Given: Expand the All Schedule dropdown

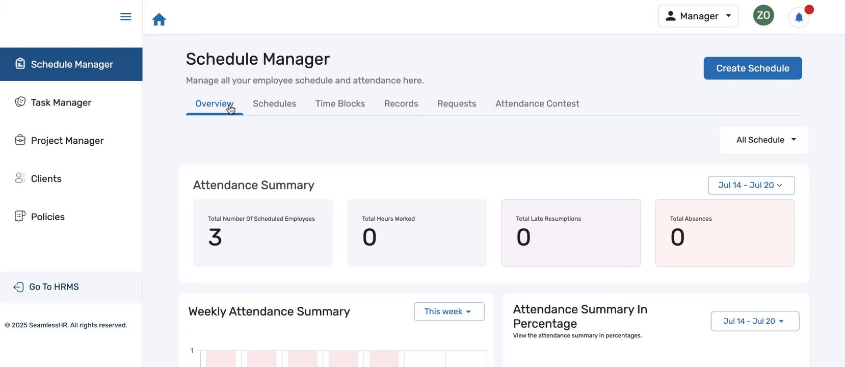Looking at the screenshot, I should (x=764, y=140).
